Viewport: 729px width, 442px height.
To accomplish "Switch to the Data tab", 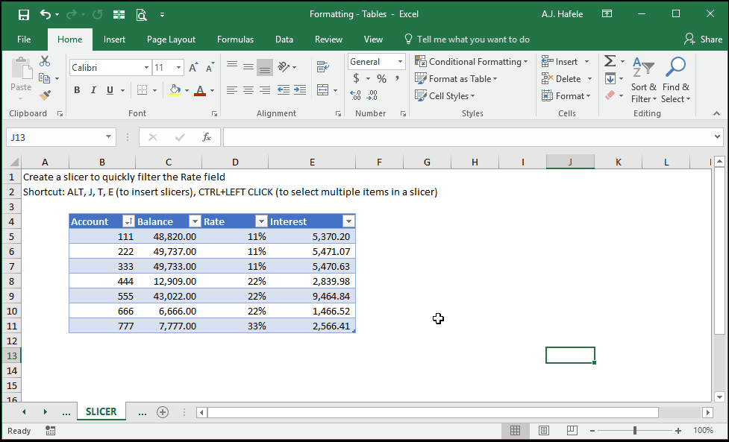I will [x=284, y=40].
